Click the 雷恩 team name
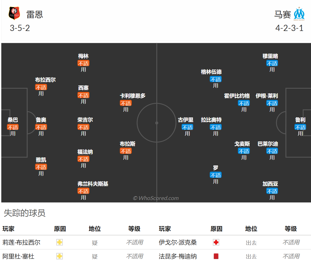This screenshot has width=311, height=271. click(35, 14)
